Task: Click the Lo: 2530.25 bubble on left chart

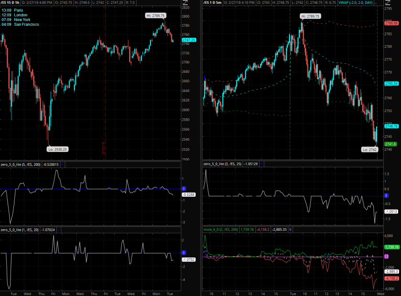Action: click(58, 149)
